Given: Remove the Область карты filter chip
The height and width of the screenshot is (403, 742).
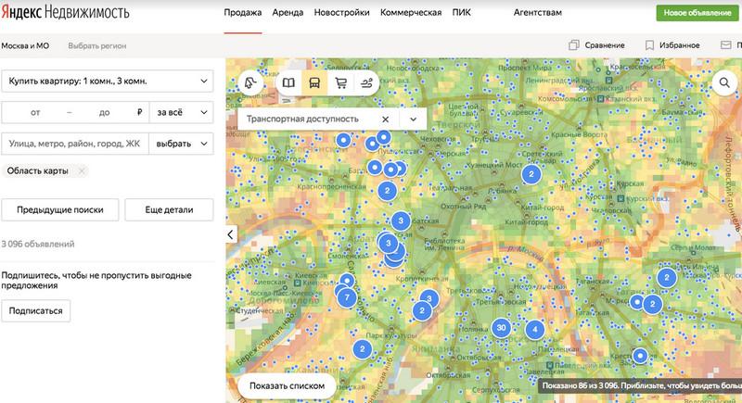Looking at the screenshot, I should [x=82, y=171].
